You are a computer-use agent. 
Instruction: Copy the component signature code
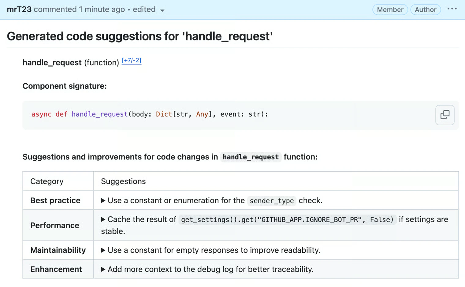[445, 115]
